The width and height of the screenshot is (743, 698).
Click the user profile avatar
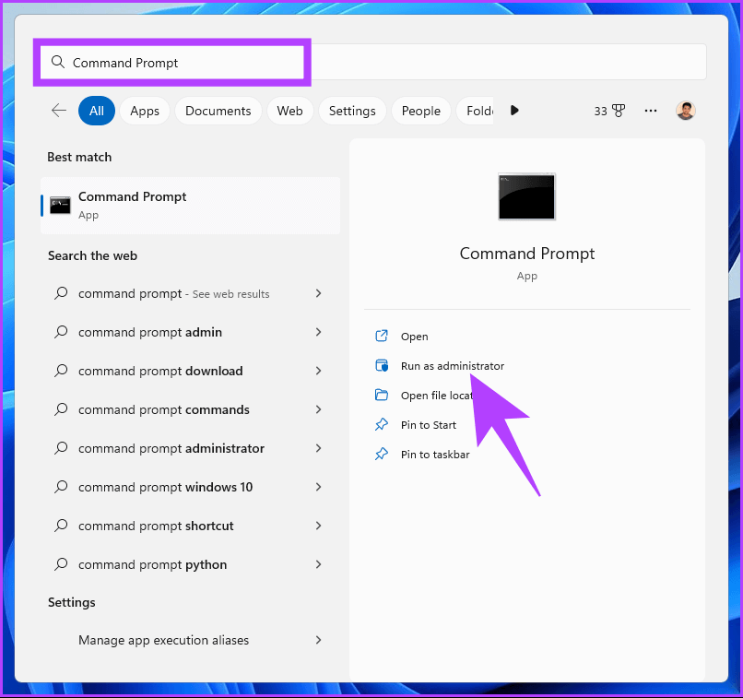point(685,111)
